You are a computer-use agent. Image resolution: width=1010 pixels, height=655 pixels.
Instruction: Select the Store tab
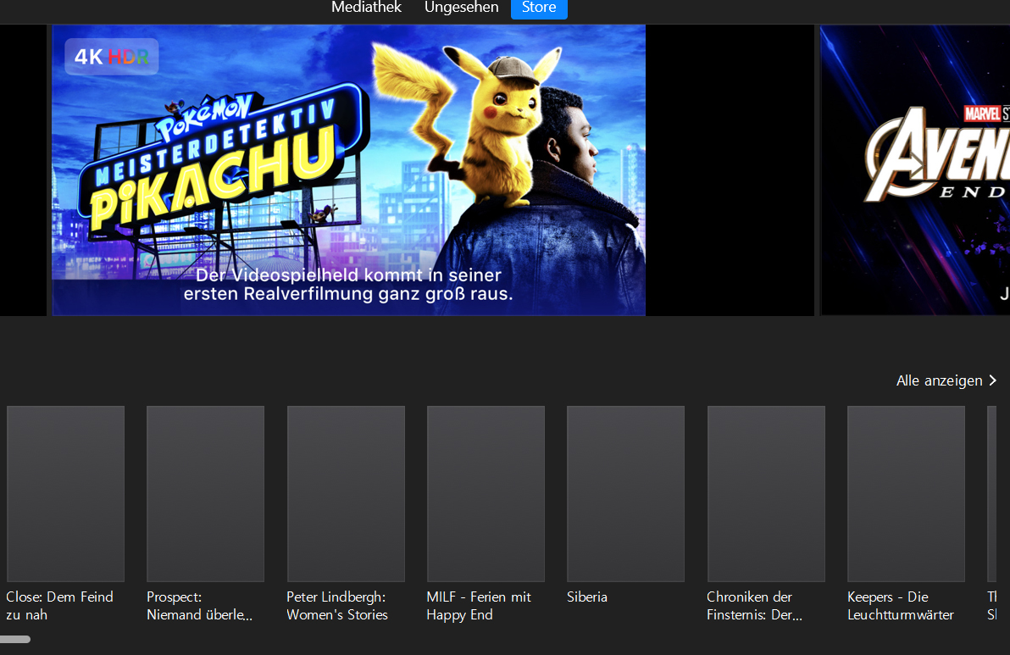pos(539,8)
